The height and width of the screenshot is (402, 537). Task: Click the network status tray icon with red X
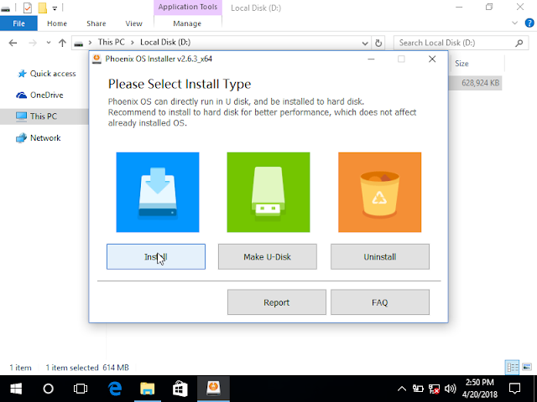pos(435,389)
